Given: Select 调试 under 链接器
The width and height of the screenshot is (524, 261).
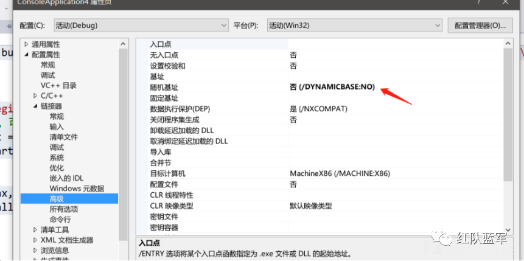Looking at the screenshot, I should coord(57,148).
